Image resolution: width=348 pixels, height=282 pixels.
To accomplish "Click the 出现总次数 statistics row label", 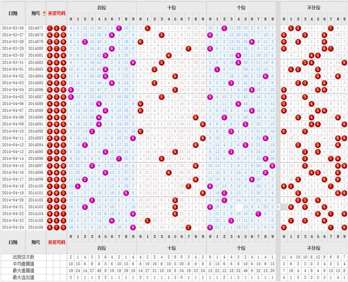I will [23, 257].
